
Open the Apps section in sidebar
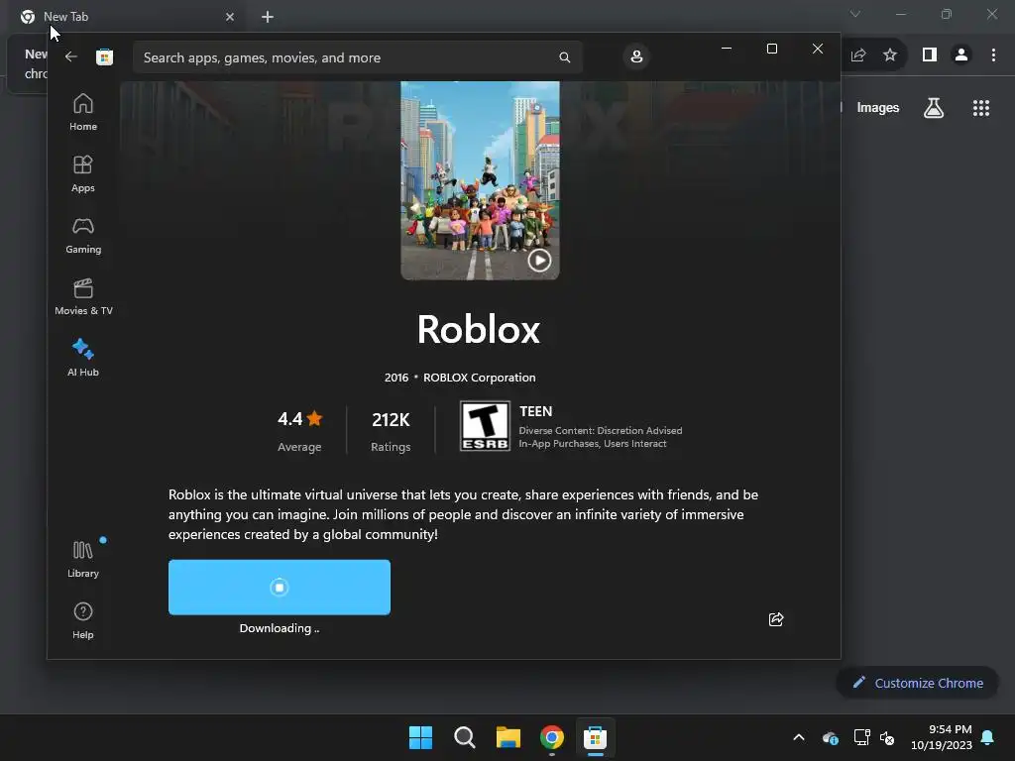coord(83,173)
